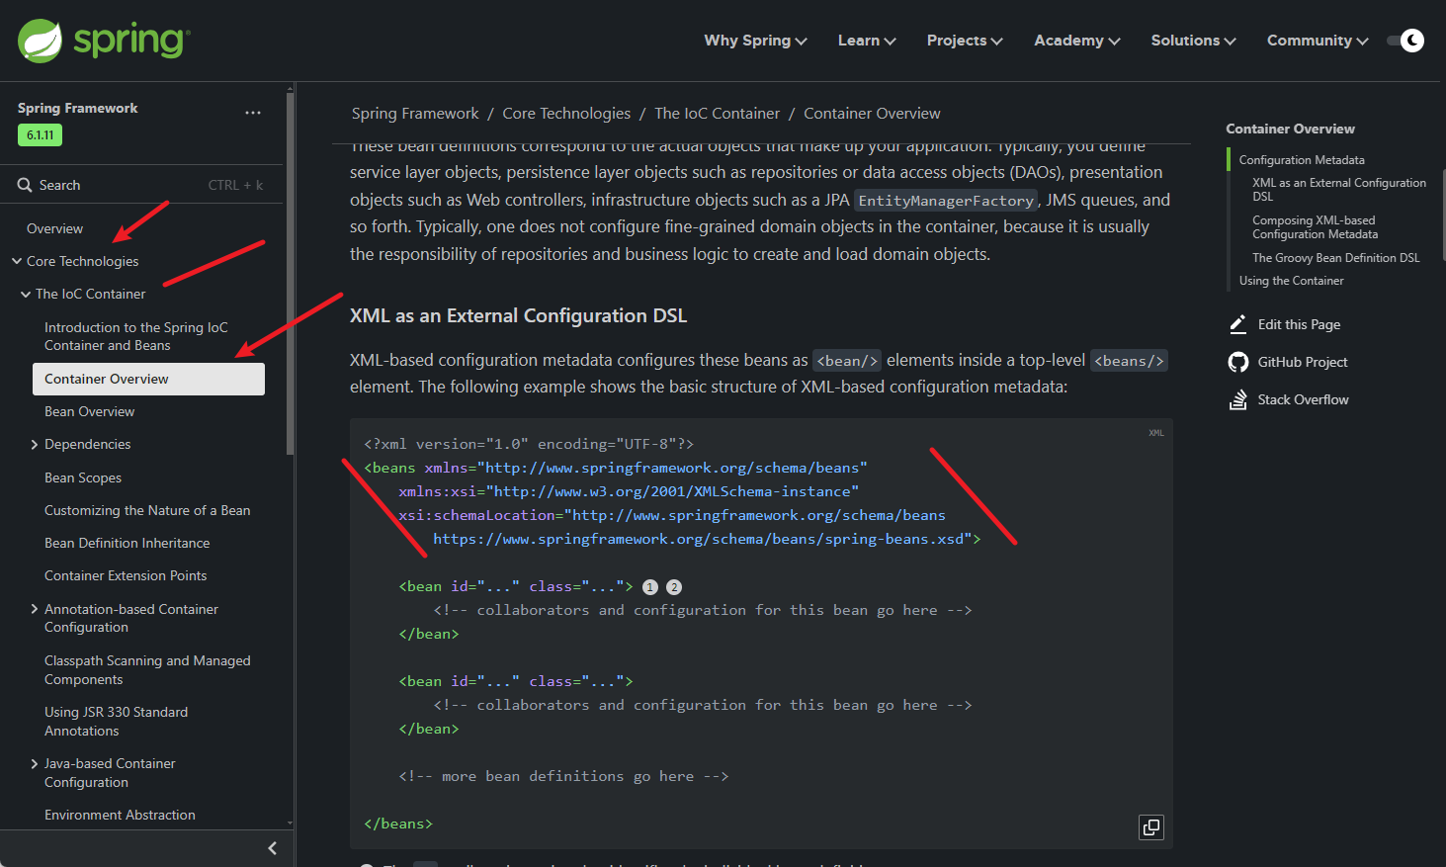Expand Java-based Container Configuration chevron
Image resolution: width=1446 pixels, height=867 pixels.
(x=35, y=763)
